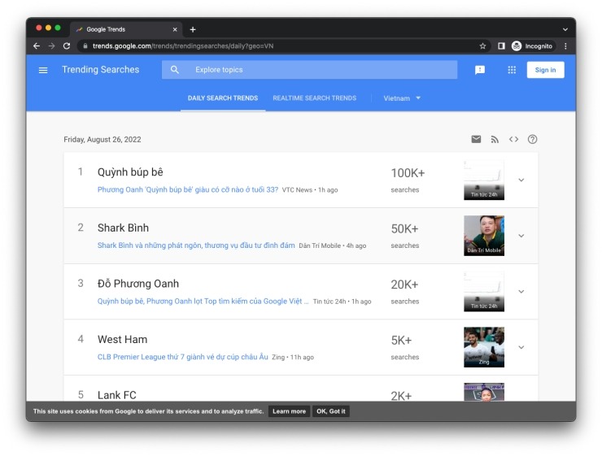This screenshot has height=456, width=602.
Task: Open Shark Bình Dân Trí article link
Action: tap(196, 245)
